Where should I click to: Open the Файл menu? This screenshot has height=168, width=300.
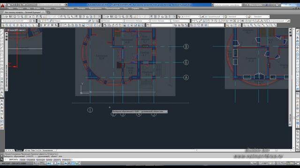tap(11, 8)
